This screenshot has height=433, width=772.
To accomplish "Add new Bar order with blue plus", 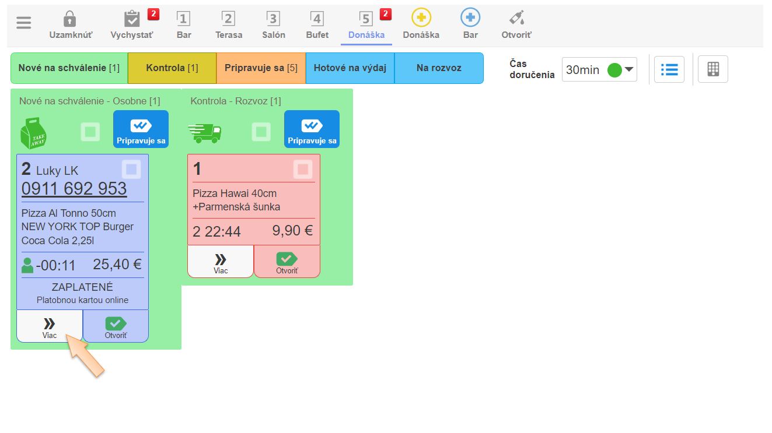I will (470, 18).
